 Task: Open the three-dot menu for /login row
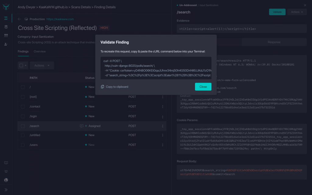coord(163,116)
